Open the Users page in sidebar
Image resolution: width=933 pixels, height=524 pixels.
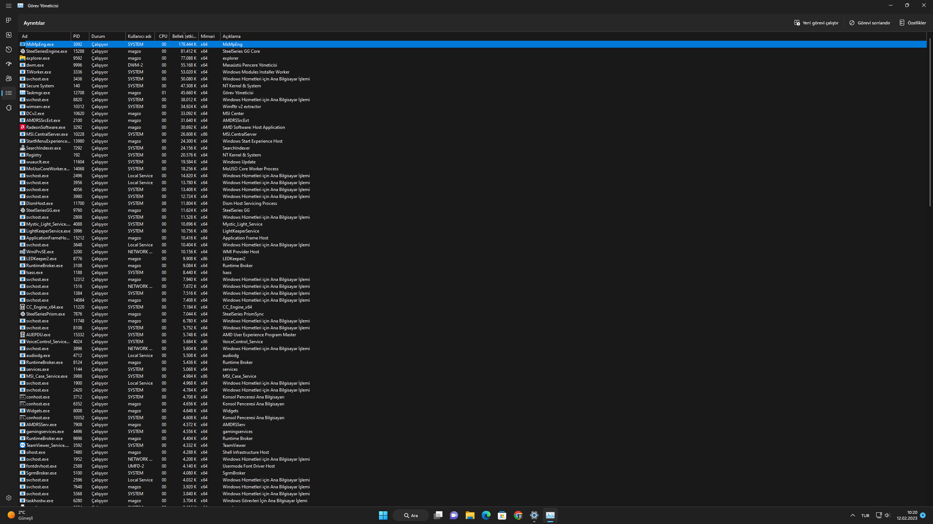[9, 79]
